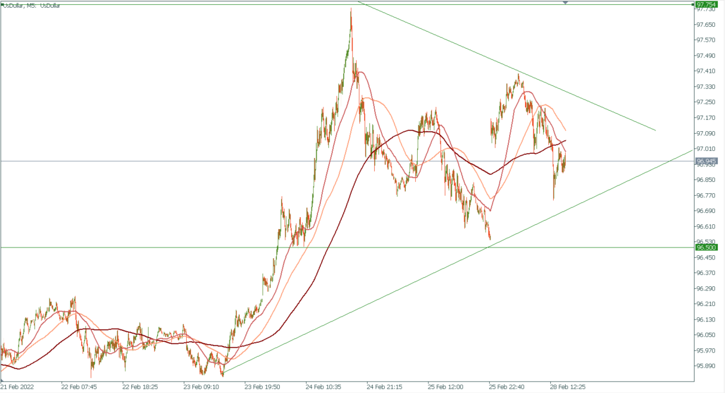Select the green 96.500 price level label
The height and width of the screenshot is (393, 725).
click(709, 247)
